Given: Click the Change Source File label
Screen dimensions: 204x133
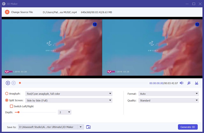Looking at the screenshot, I should coord(22,12).
